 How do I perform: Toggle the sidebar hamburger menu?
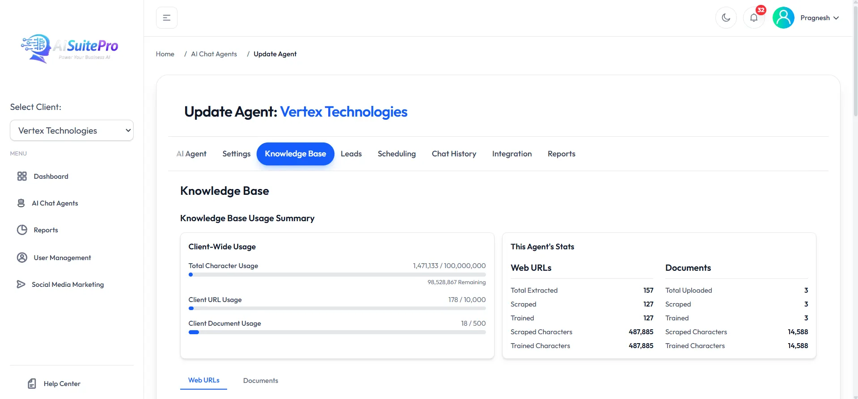click(167, 18)
